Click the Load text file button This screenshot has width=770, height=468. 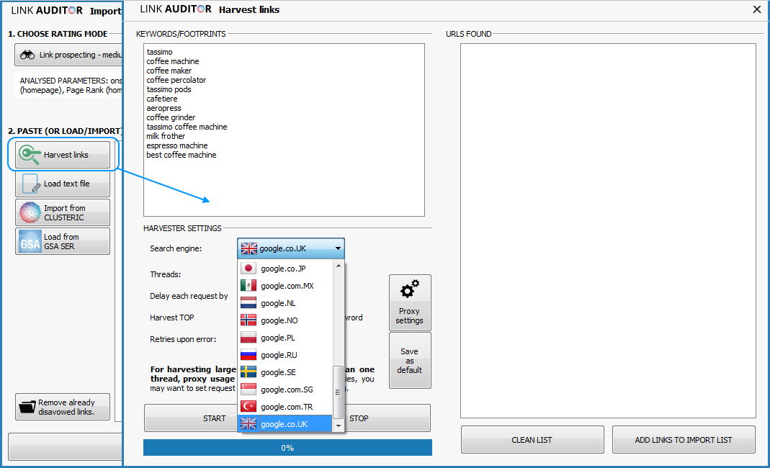pyautogui.click(x=63, y=184)
